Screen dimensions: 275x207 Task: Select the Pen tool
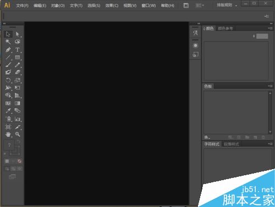(8, 50)
